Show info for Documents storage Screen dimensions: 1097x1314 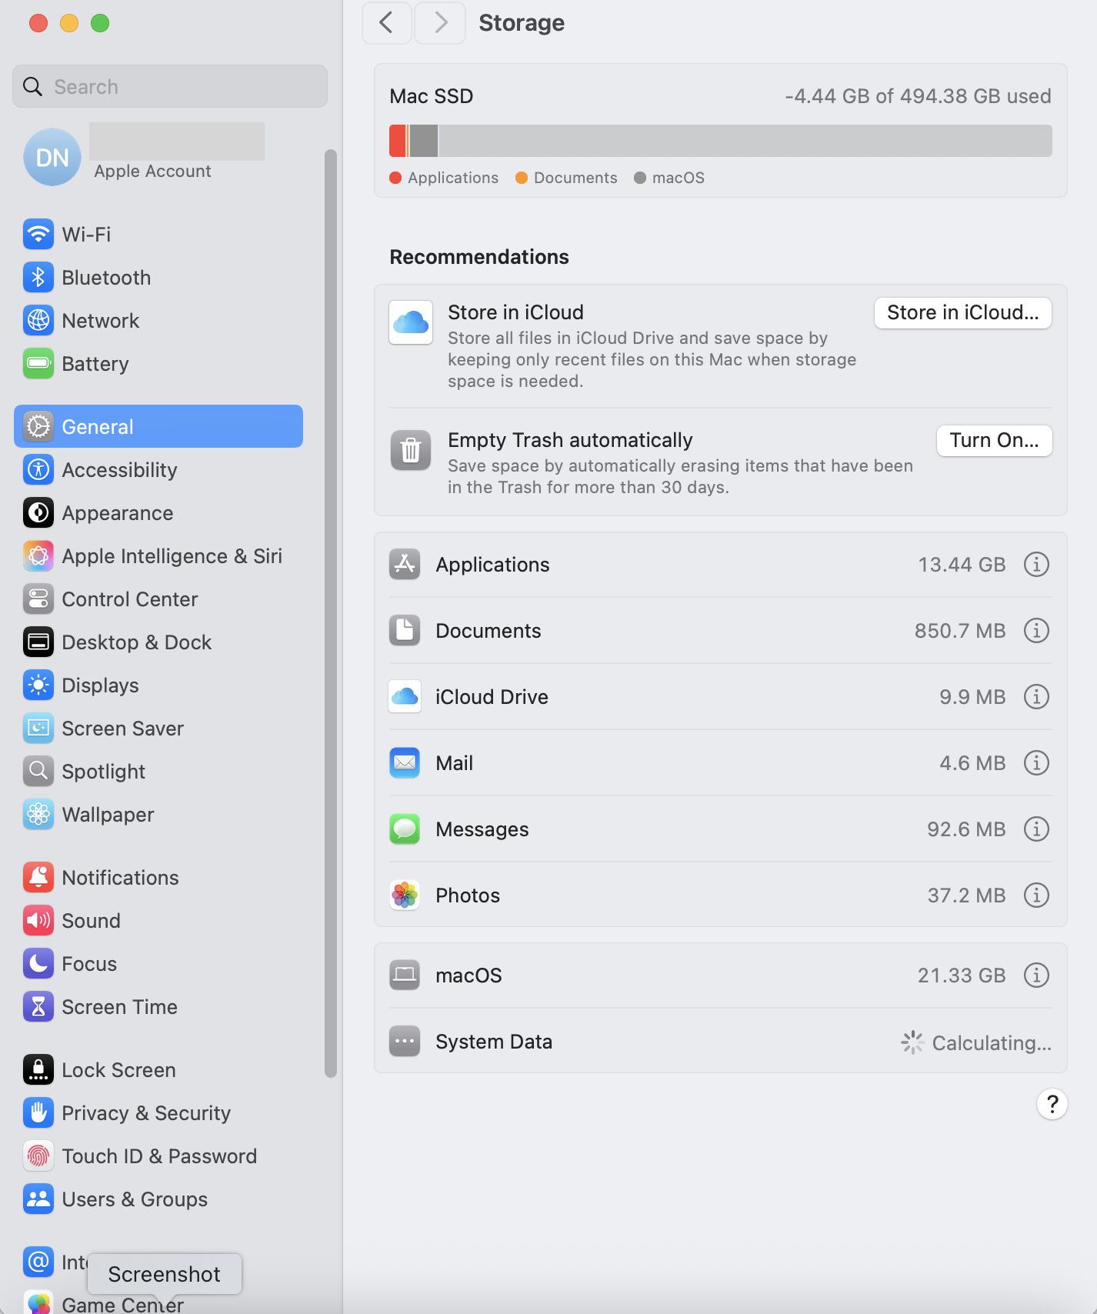pyautogui.click(x=1036, y=631)
